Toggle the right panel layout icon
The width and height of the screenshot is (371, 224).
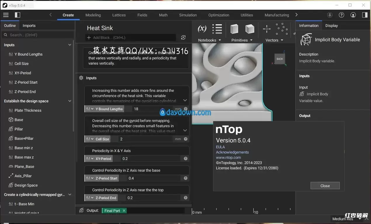365,15
